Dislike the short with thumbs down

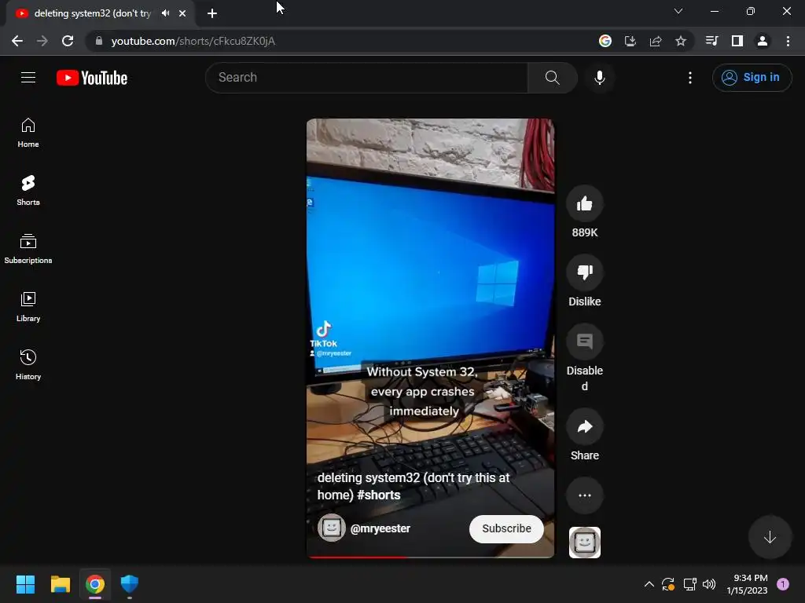[x=584, y=272]
